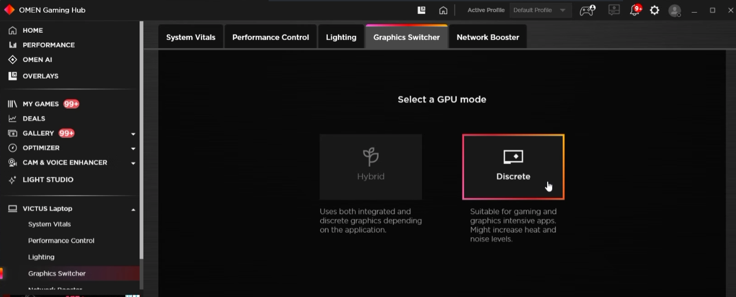Viewport: 736px width, 297px height.
Task: Select System Vitals in the sidebar tree
Action: click(49, 224)
